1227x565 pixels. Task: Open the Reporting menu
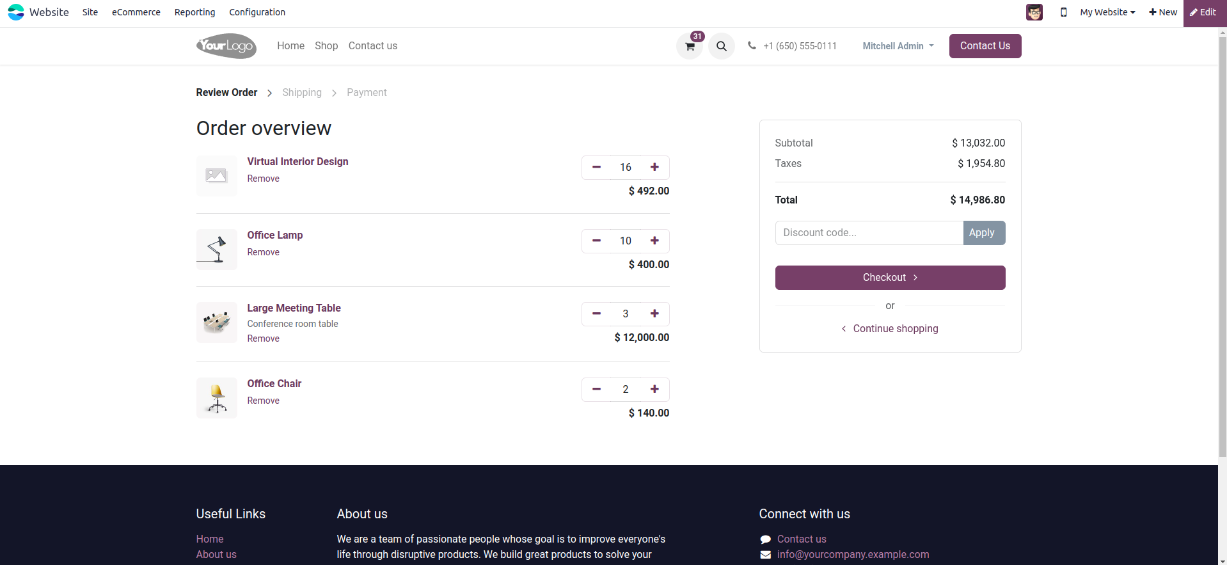194,12
